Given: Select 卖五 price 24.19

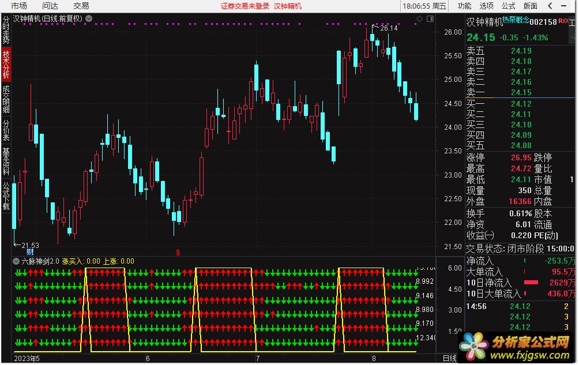Looking at the screenshot, I should [x=521, y=51].
